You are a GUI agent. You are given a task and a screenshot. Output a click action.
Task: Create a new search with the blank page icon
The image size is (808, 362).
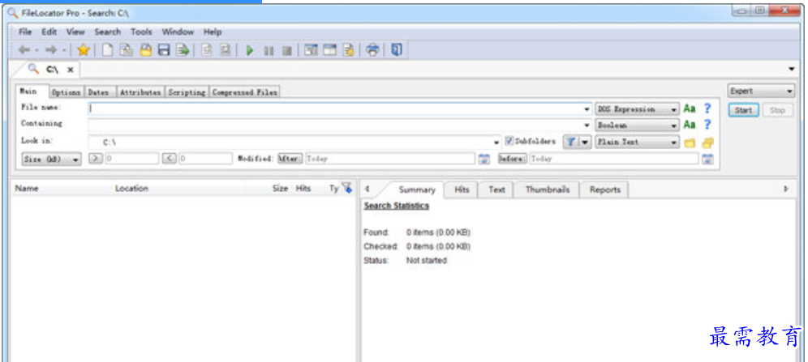(106, 50)
